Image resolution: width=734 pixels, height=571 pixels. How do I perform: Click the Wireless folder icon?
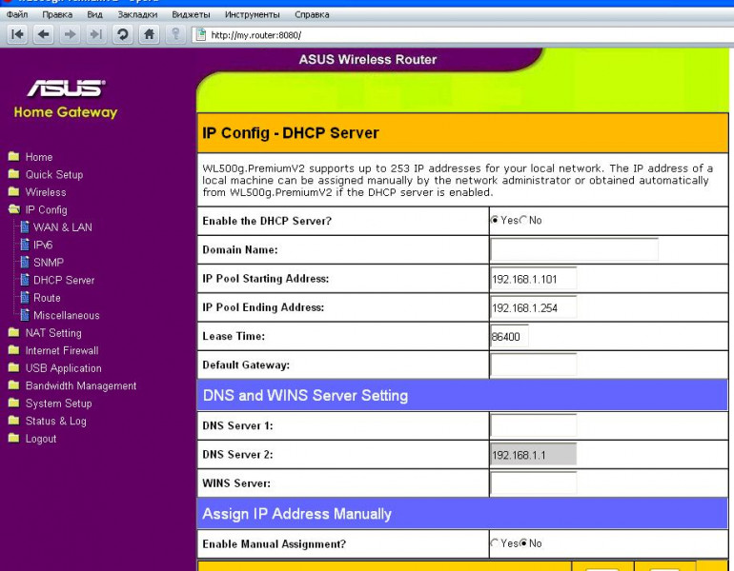pos(14,191)
